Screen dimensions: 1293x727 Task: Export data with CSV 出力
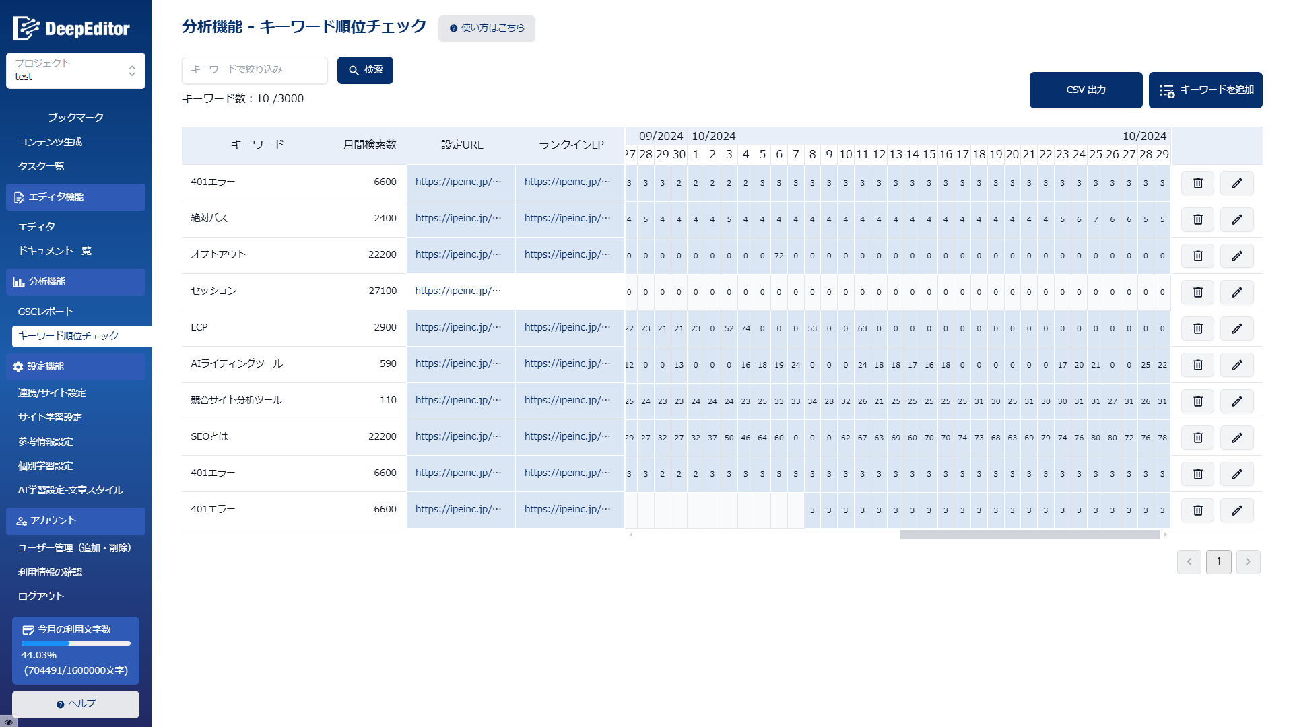coord(1086,90)
